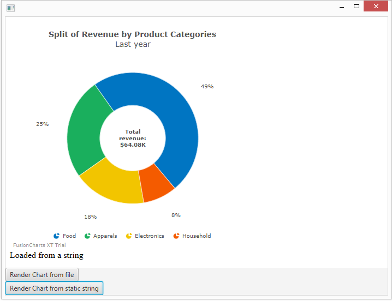Screen dimensions: 392x301
Task: Toggle Electronics series via legend label
Action: point(149,236)
